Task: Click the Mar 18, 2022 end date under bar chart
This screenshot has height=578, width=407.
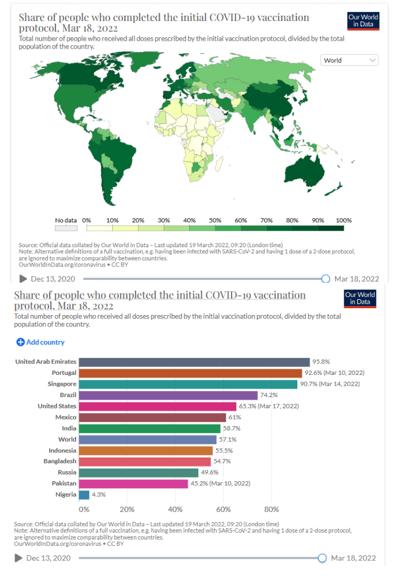Action: (x=353, y=558)
